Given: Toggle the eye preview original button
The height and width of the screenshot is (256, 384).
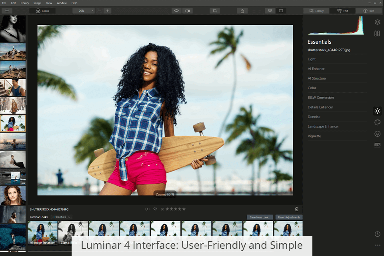Looking at the screenshot, I should [176, 11].
